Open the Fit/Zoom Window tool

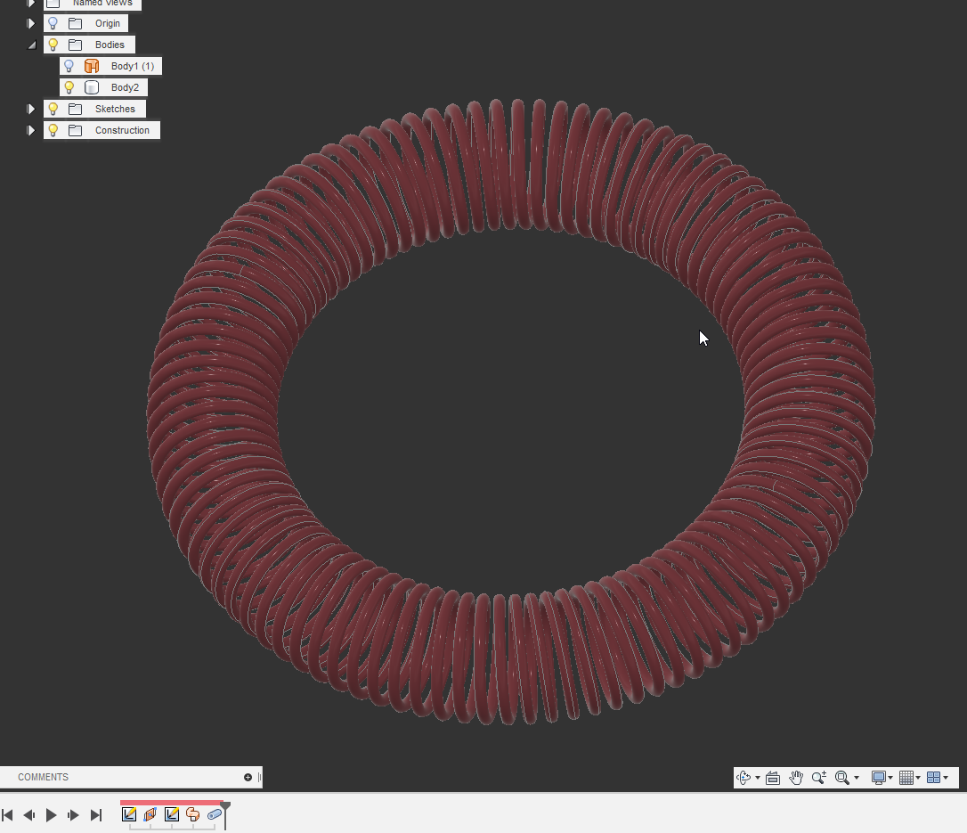(x=842, y=777)
